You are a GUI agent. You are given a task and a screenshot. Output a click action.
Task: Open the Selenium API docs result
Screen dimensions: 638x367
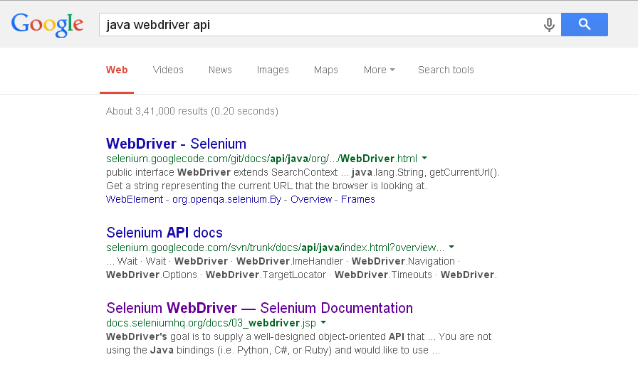tap(164, 233)
